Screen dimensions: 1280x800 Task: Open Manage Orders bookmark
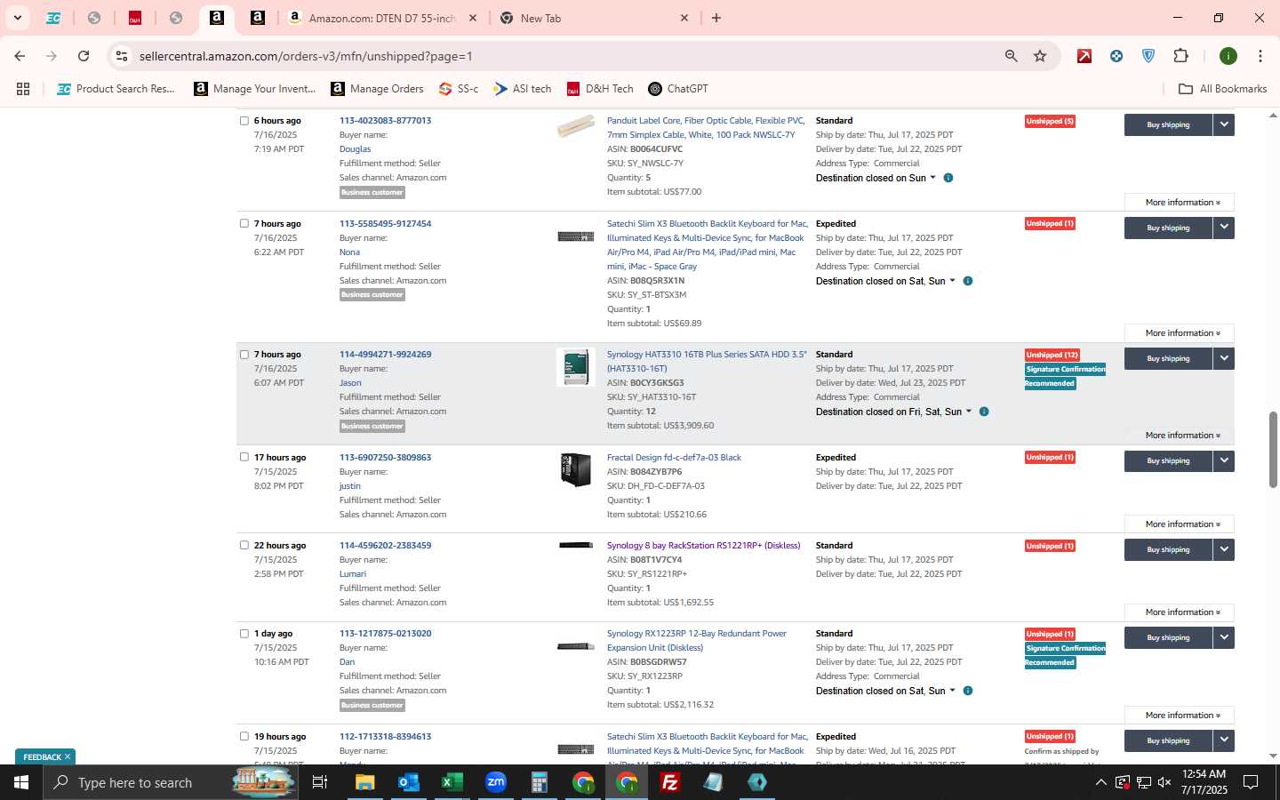[377, 89]
